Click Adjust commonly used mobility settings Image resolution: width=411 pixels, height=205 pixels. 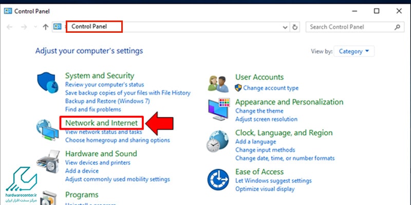tap(118, 179)
